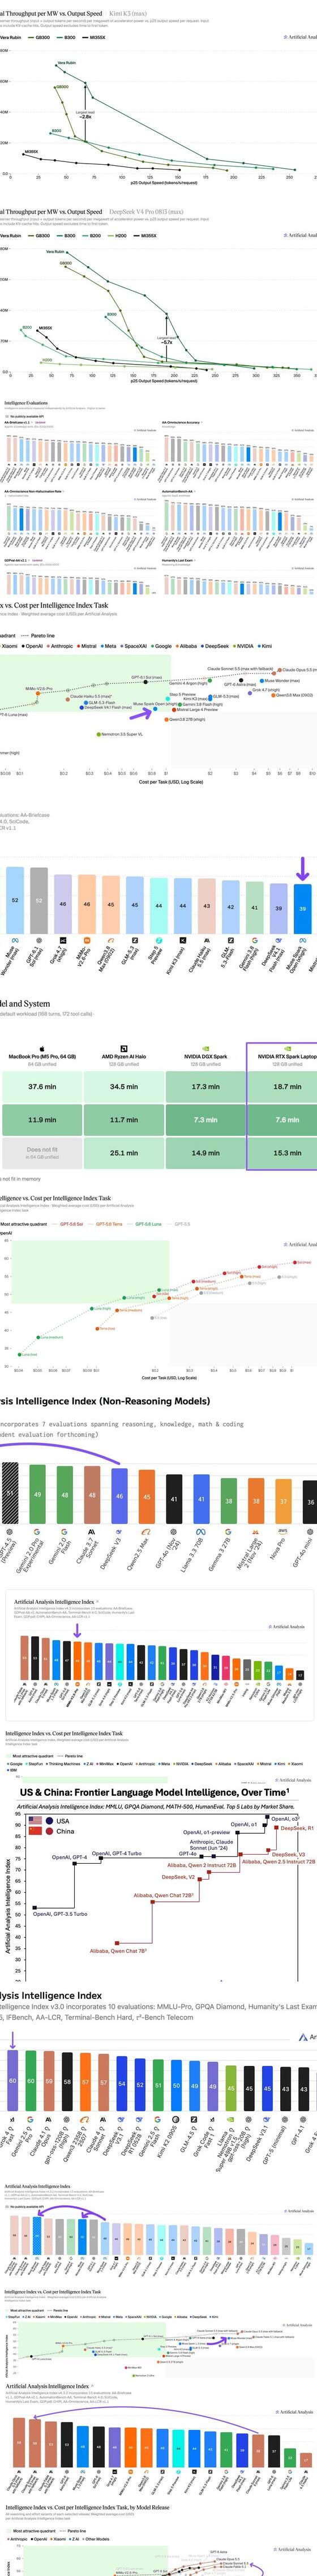Click the China flag icon in the US & China chart

pos(36,1832)
